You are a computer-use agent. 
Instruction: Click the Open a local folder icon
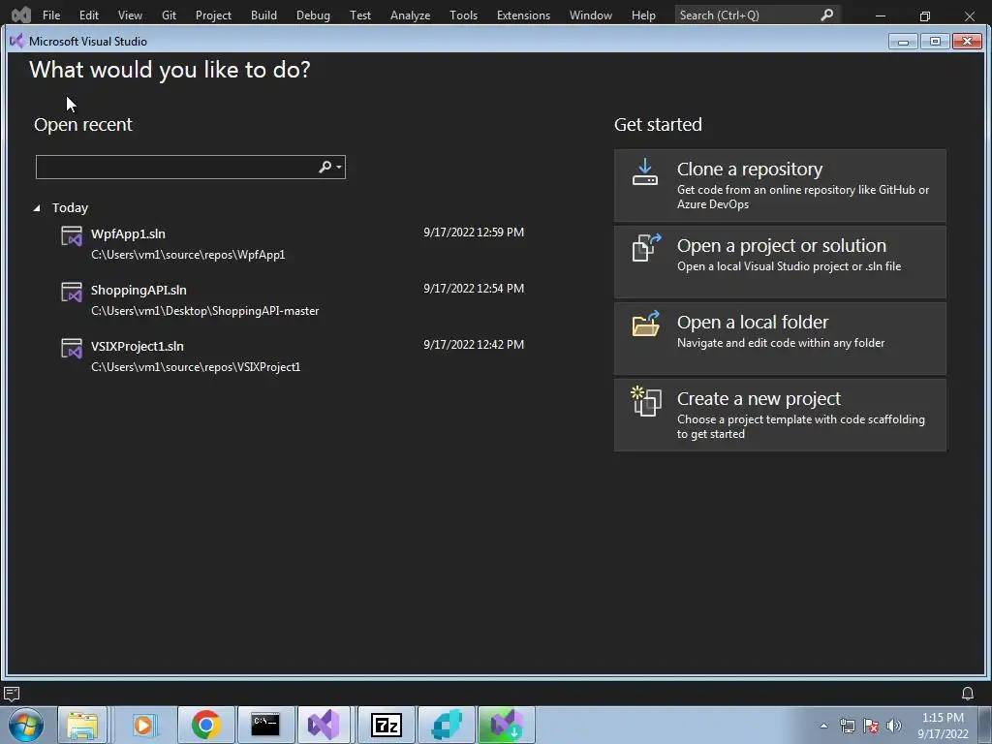point(646,324)
